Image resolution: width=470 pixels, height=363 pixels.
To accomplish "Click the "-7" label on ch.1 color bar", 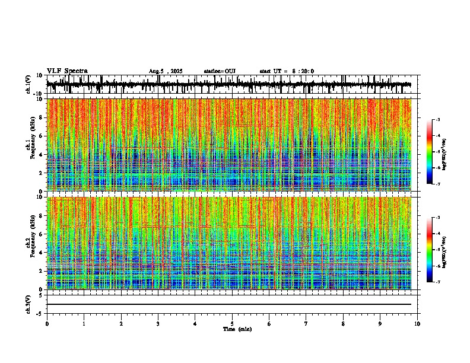I will coord(437,184).
